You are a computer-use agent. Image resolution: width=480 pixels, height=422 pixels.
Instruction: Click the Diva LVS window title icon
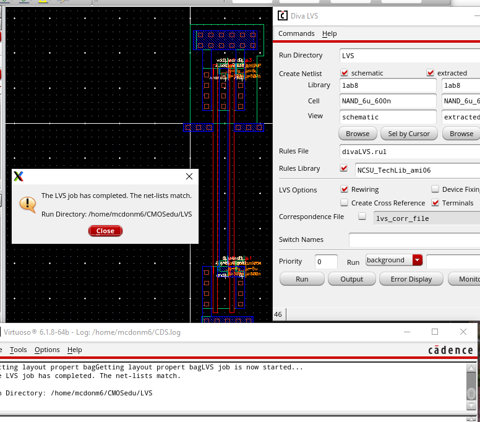(x=283, y=15)
